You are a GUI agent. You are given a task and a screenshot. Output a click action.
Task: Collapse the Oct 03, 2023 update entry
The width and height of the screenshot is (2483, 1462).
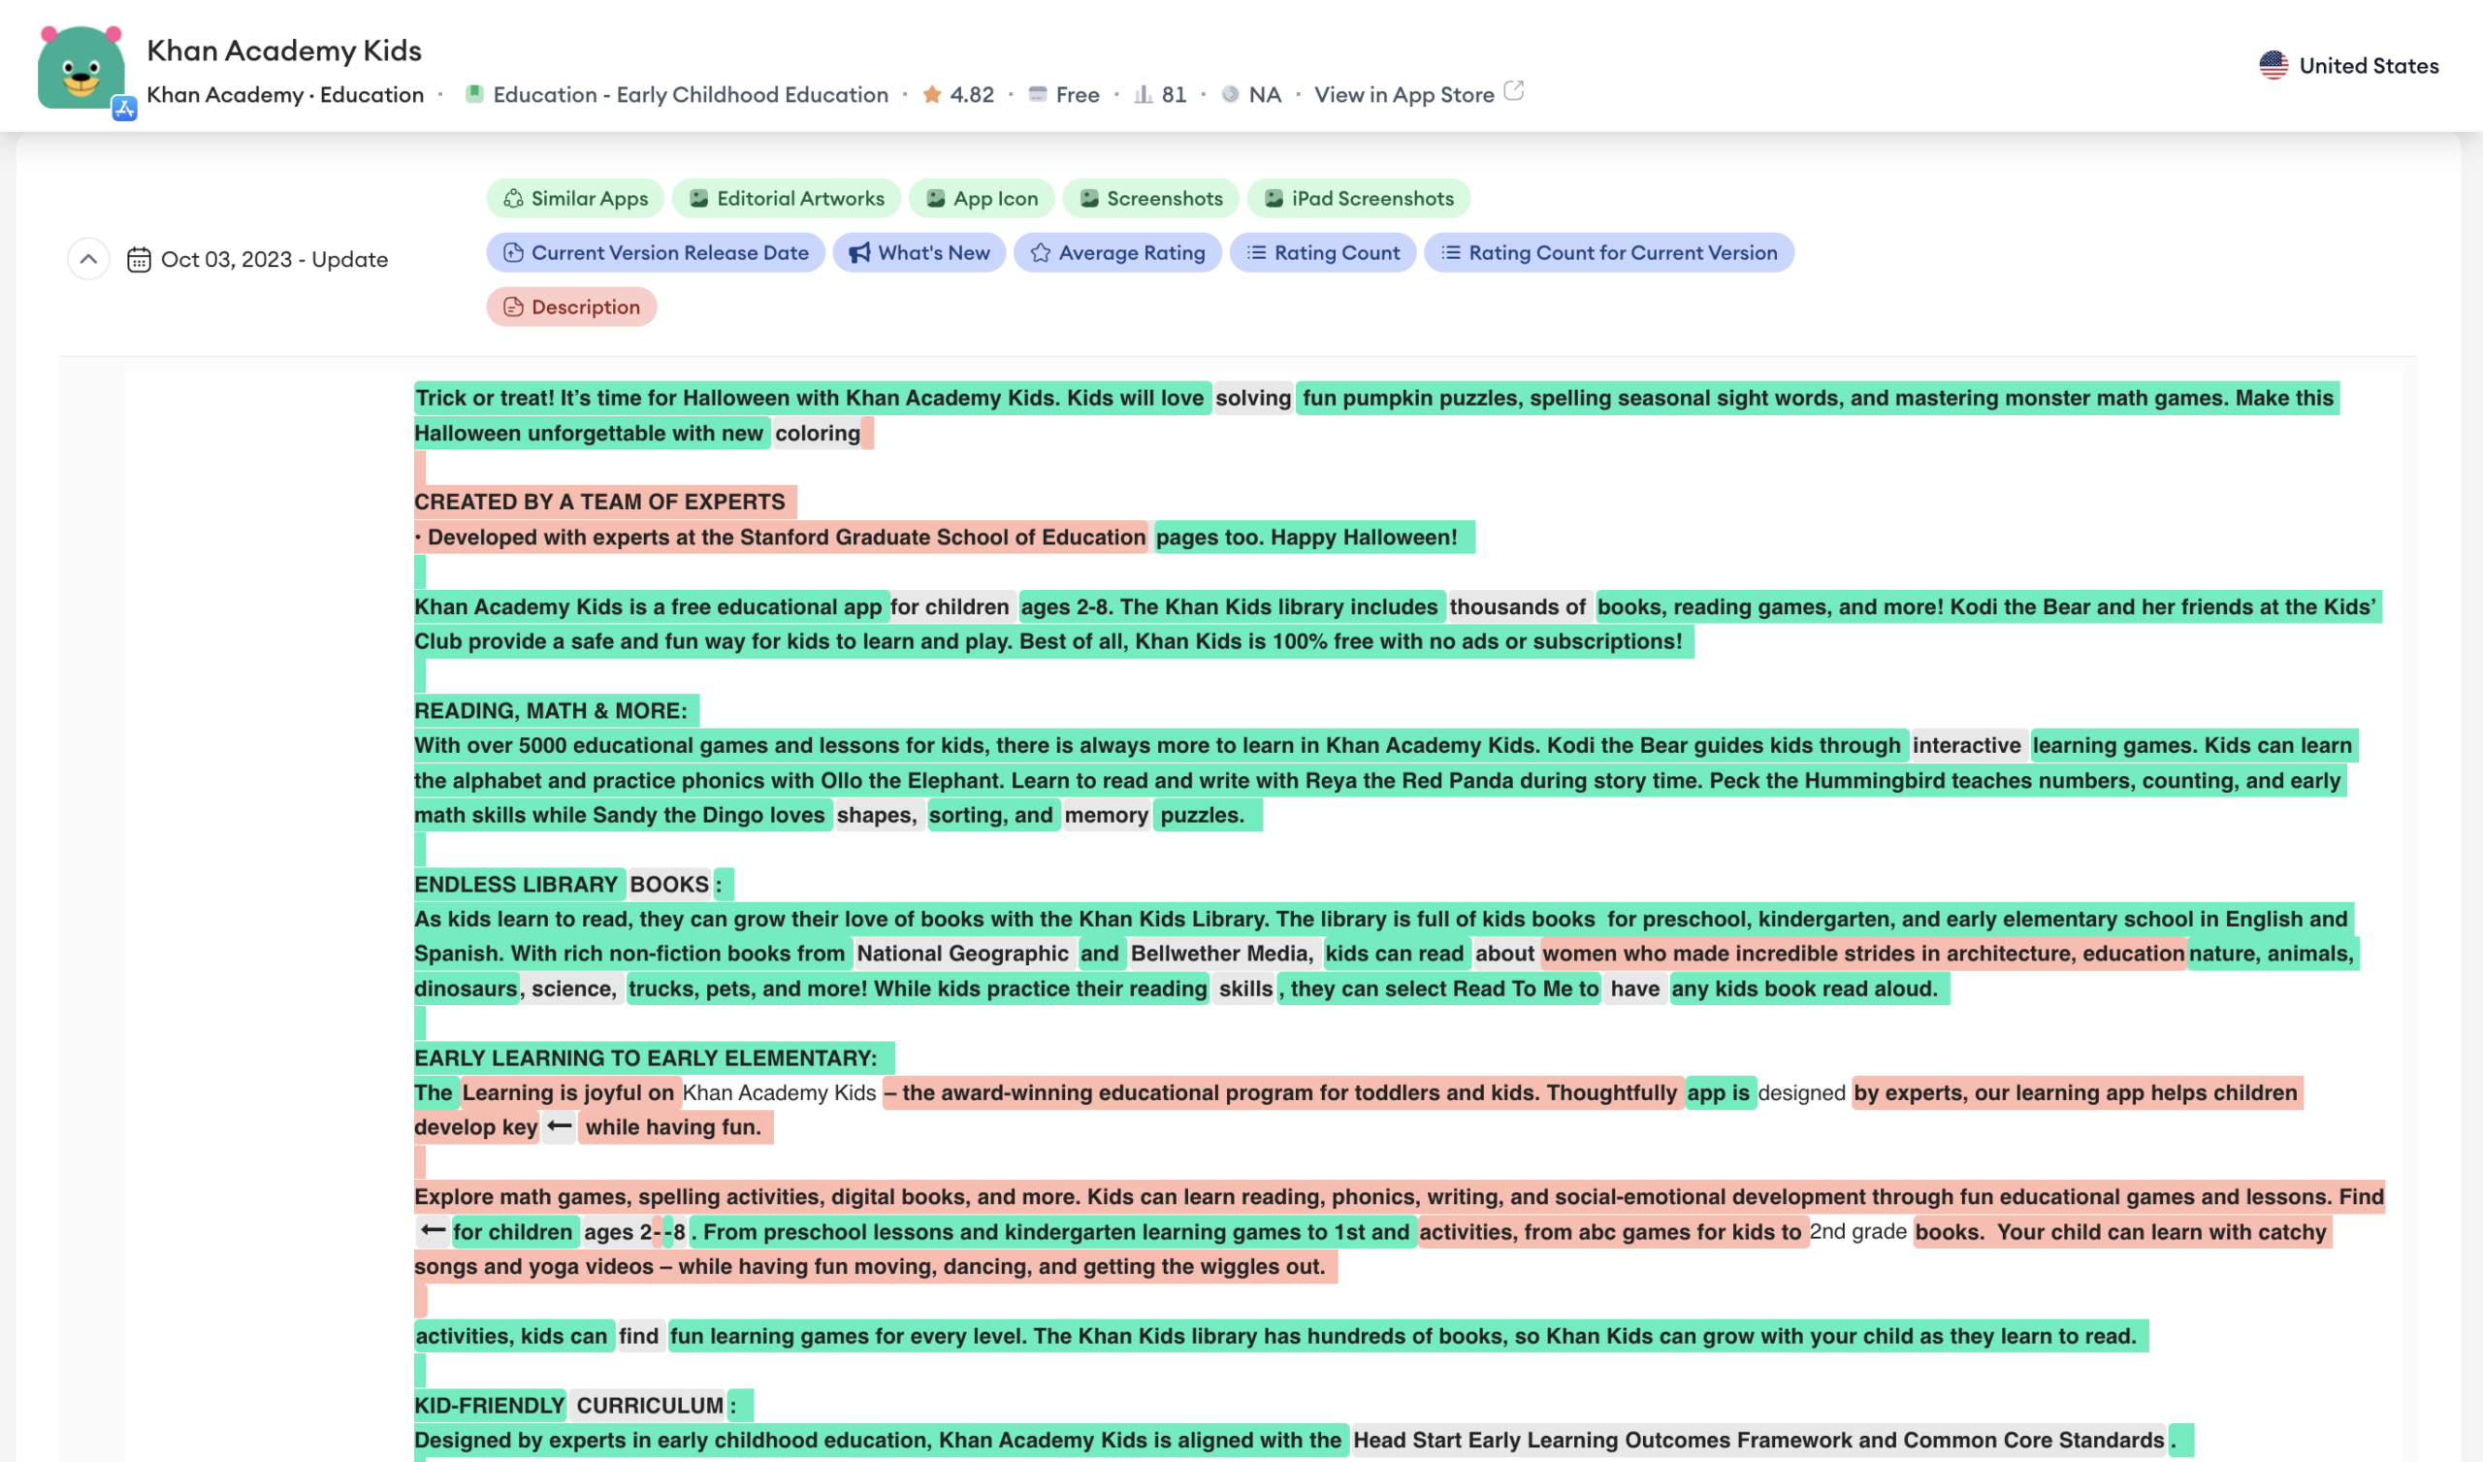88,259
